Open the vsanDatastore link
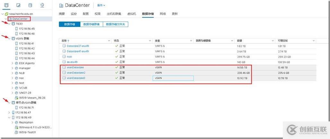The width and height of the screenshot is (330, 139). pos(75,67)
